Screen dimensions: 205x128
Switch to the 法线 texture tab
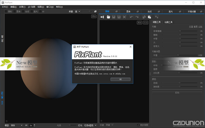pyautogui.click(x=150, y=12)
